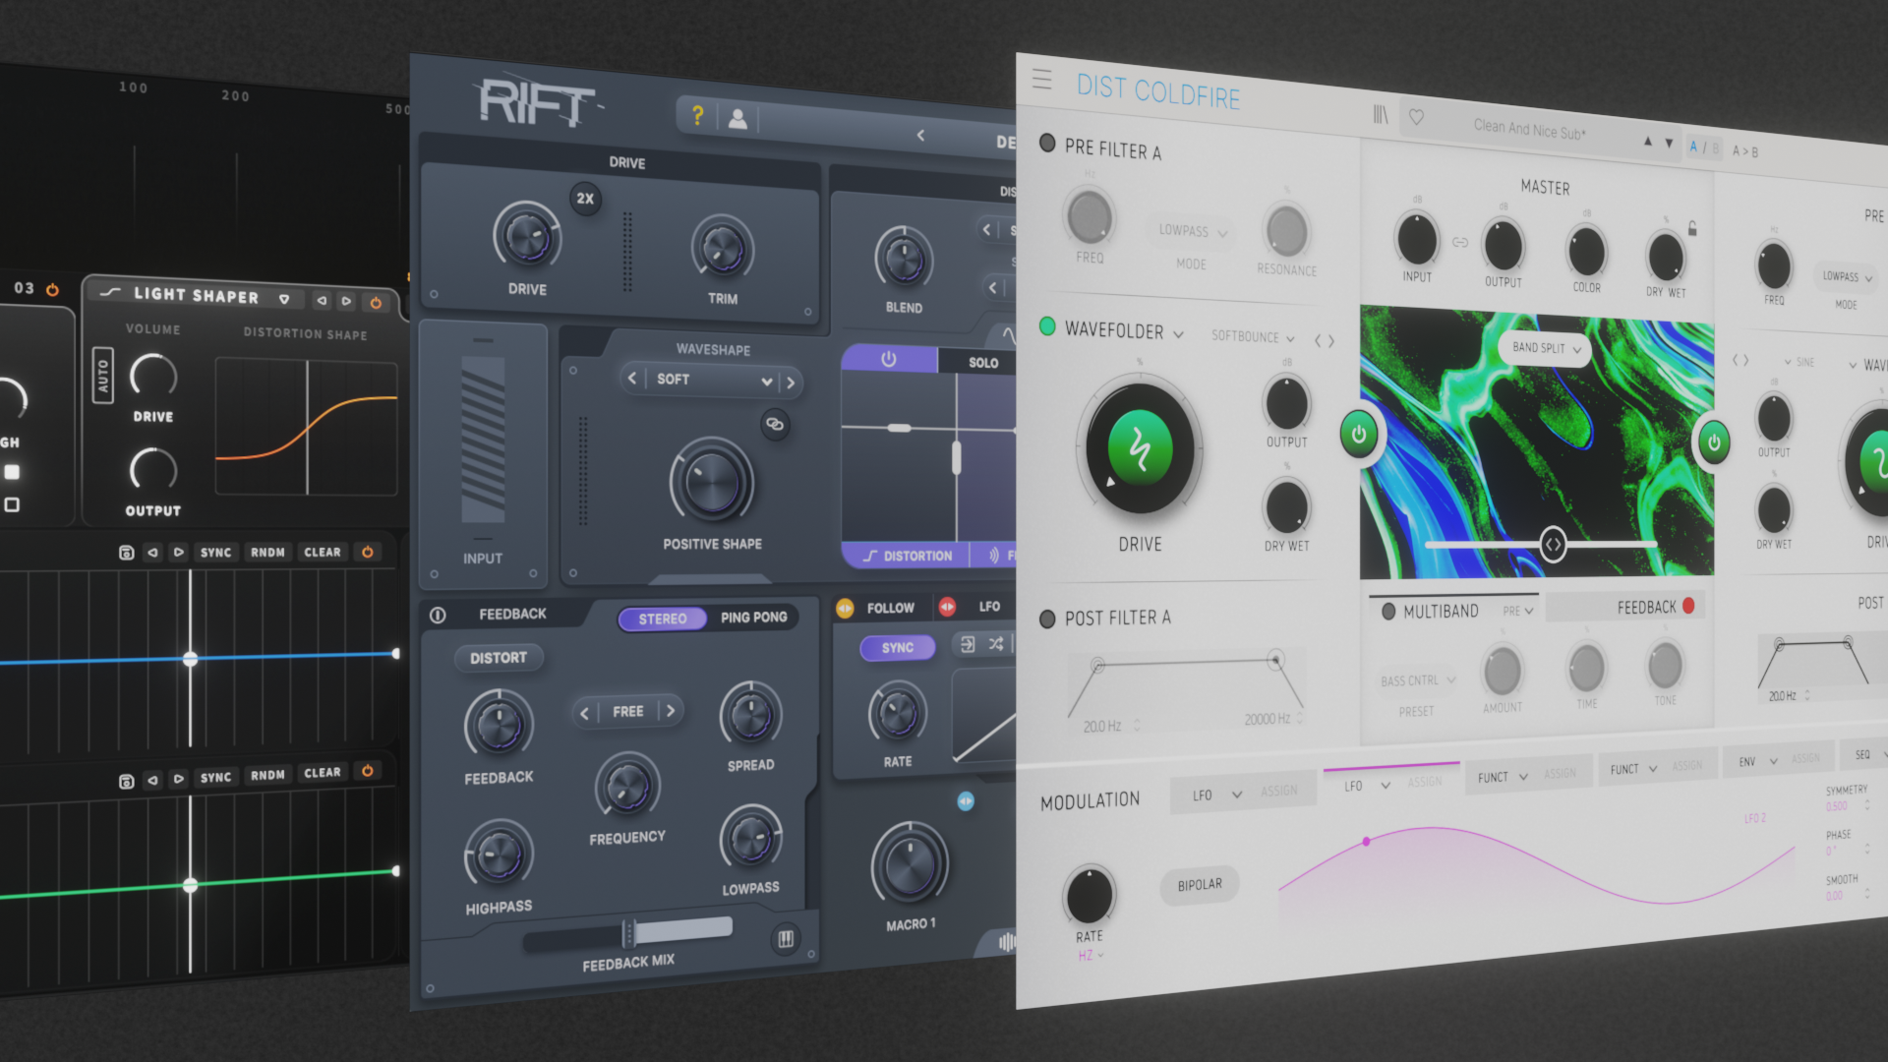Viewport: 1888px width, 1062px height.
Task: Click the green power button left of visualizer
Action: click(x=1358, y=434)
